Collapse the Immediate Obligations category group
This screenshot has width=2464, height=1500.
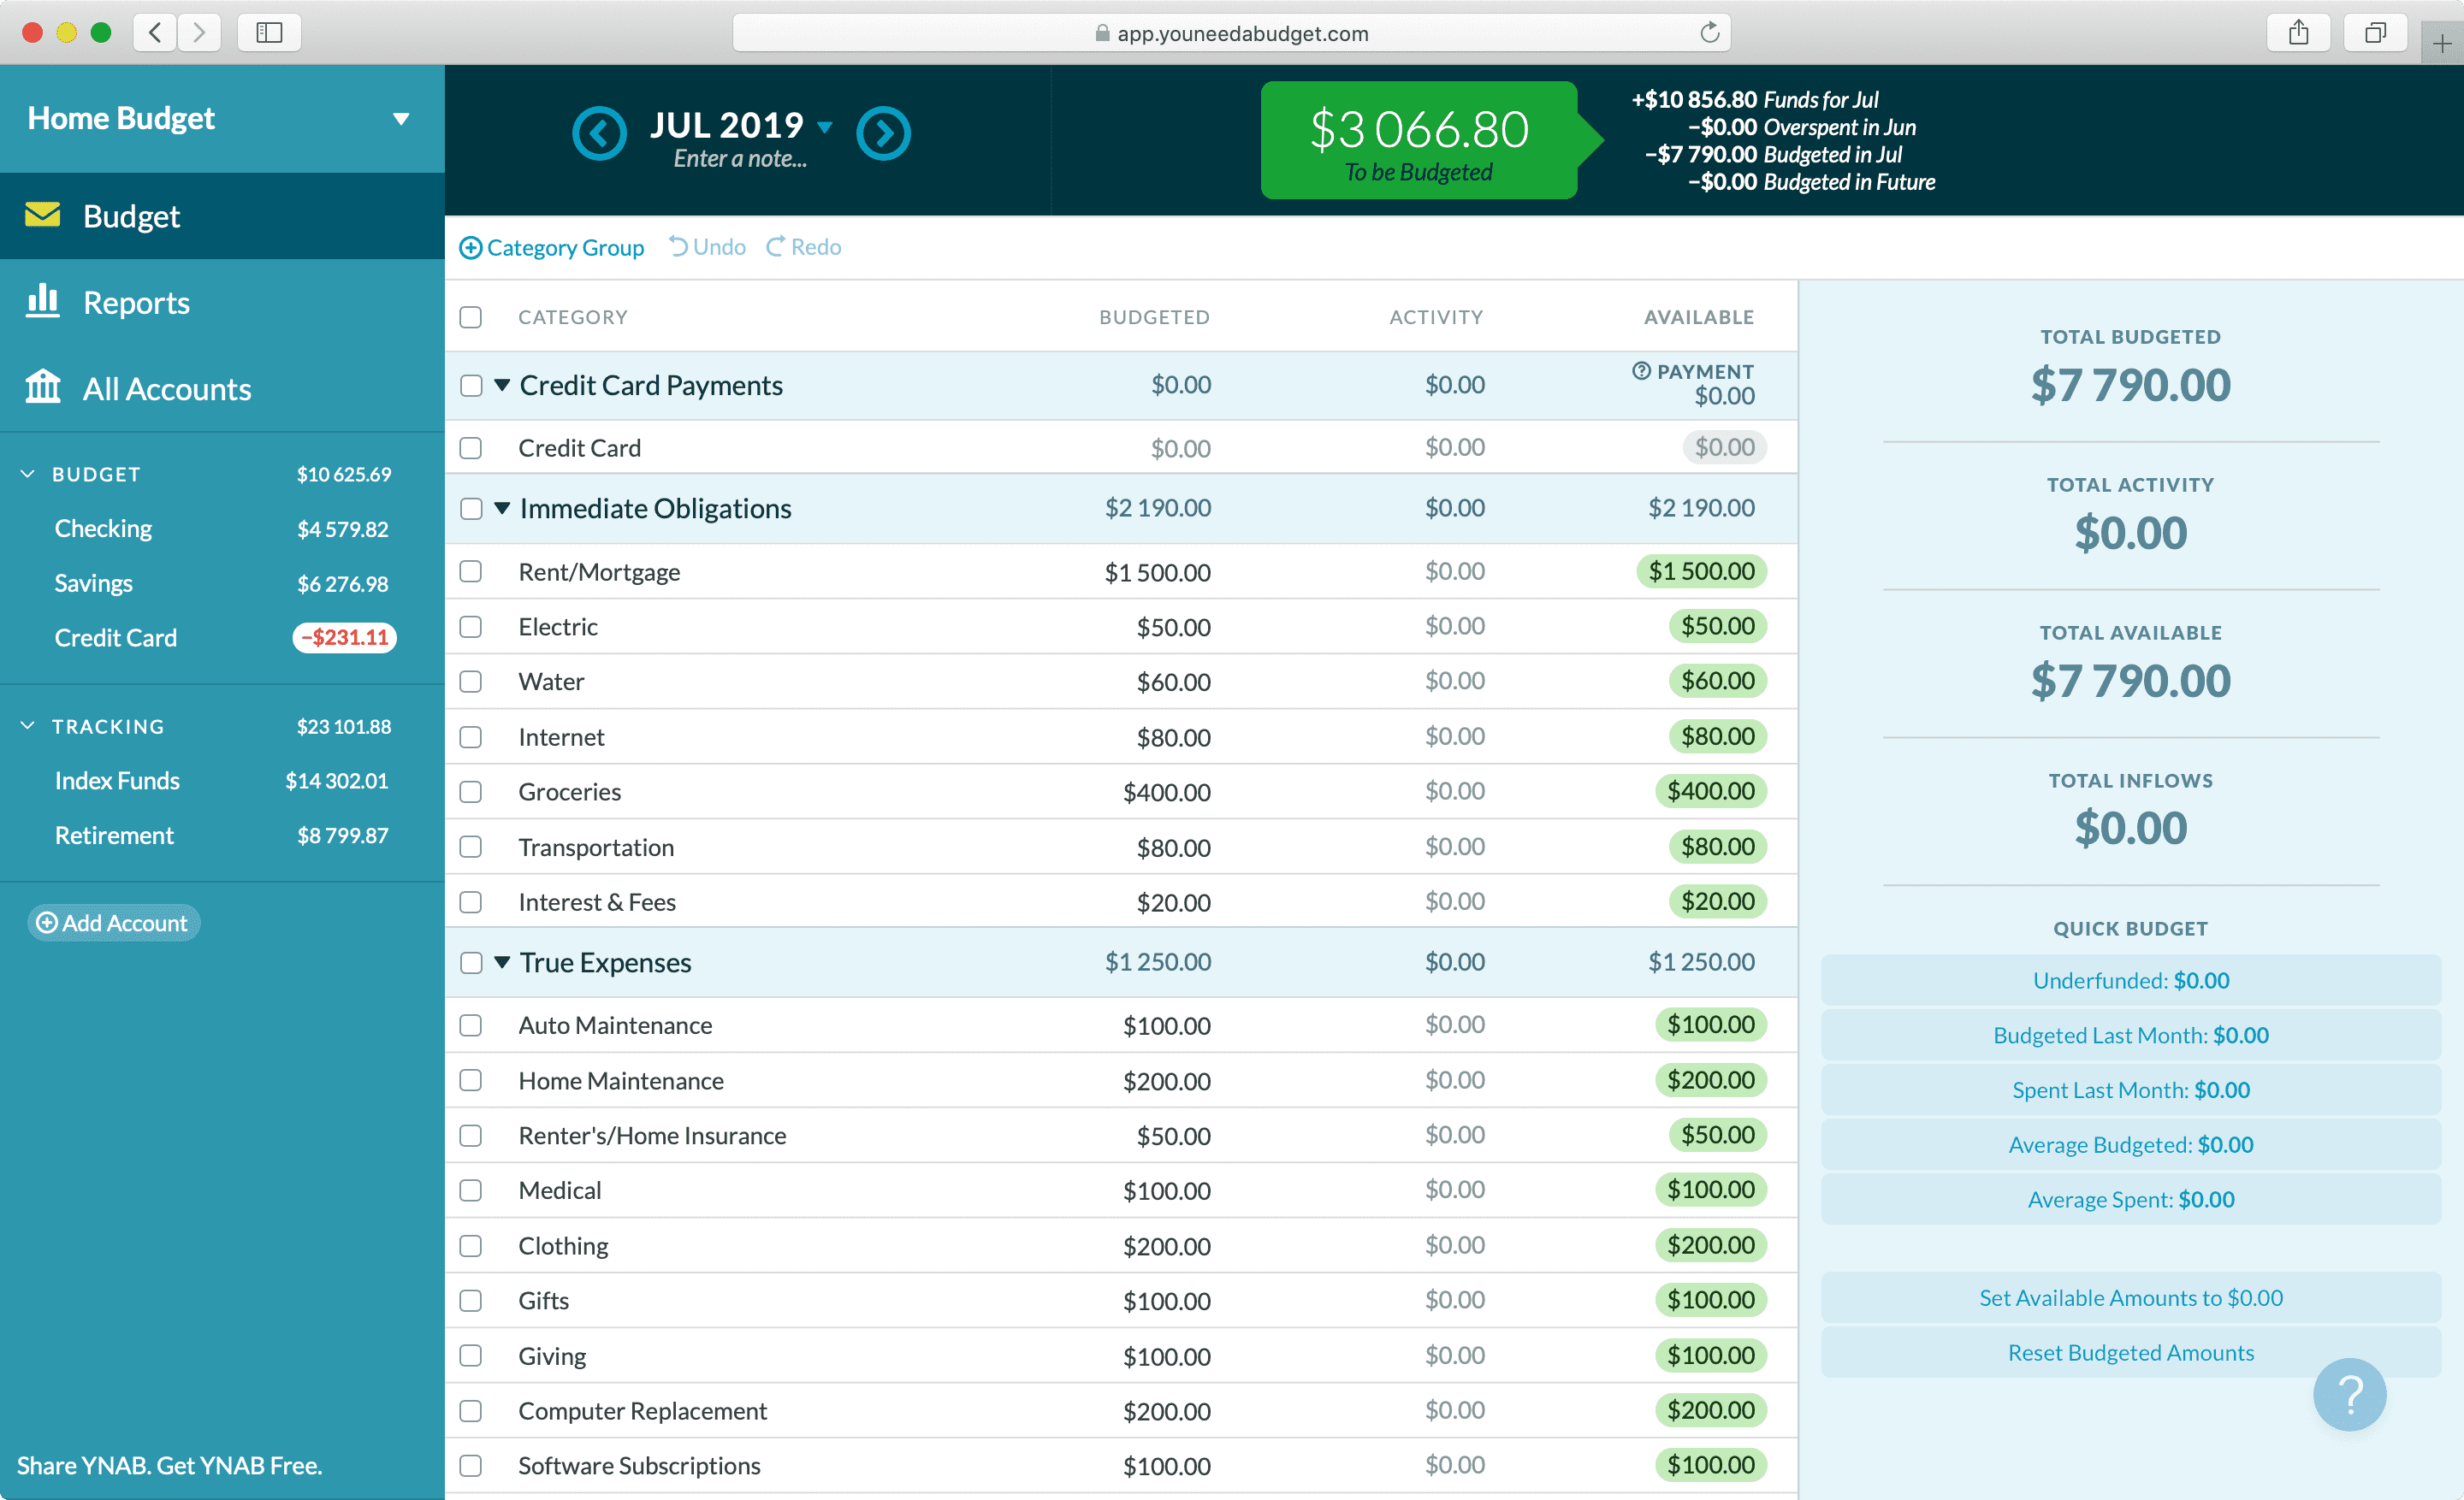[501, 510]
